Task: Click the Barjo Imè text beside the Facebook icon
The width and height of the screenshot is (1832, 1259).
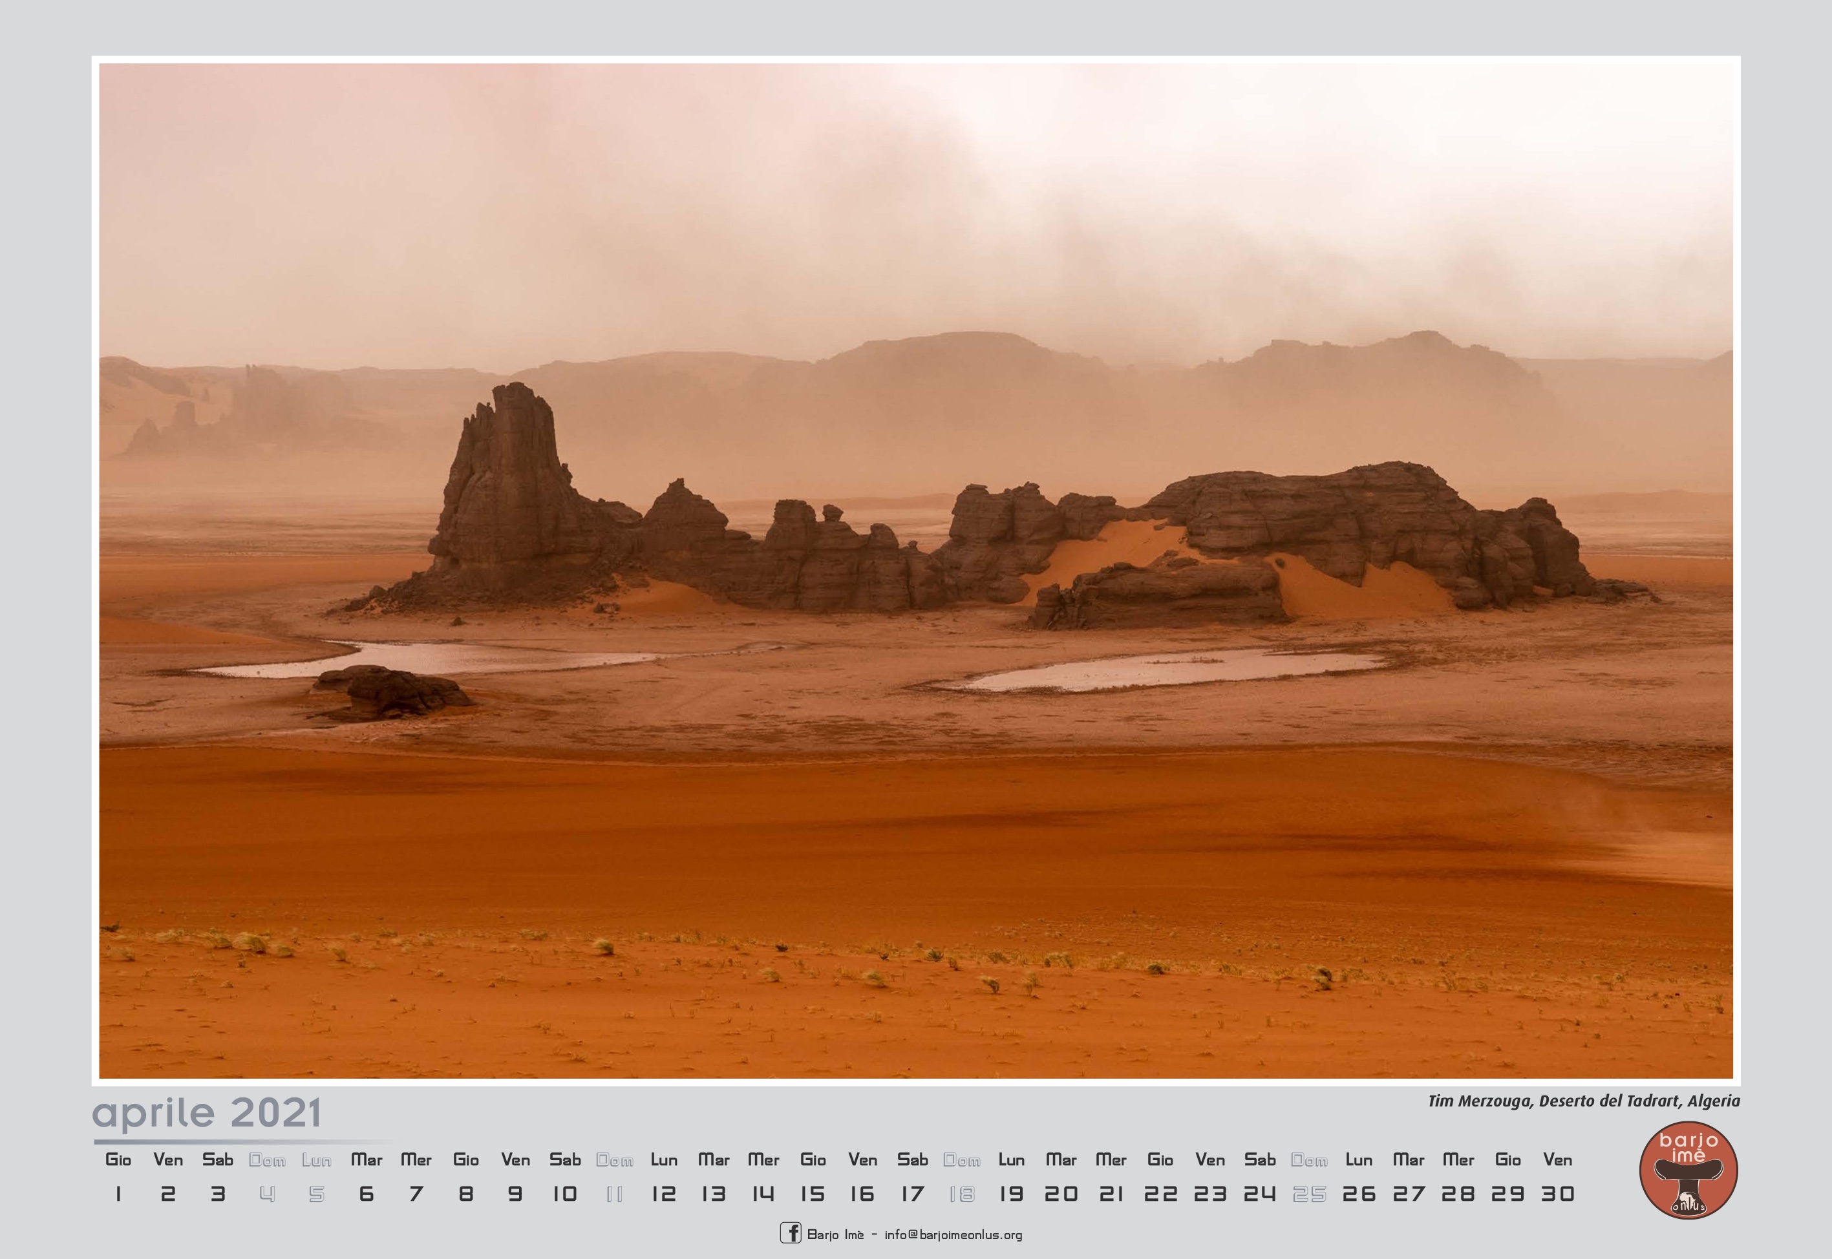Action: tap(835, 1234)
